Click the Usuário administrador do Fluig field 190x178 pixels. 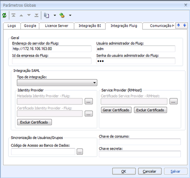click(x=136, y=49)
